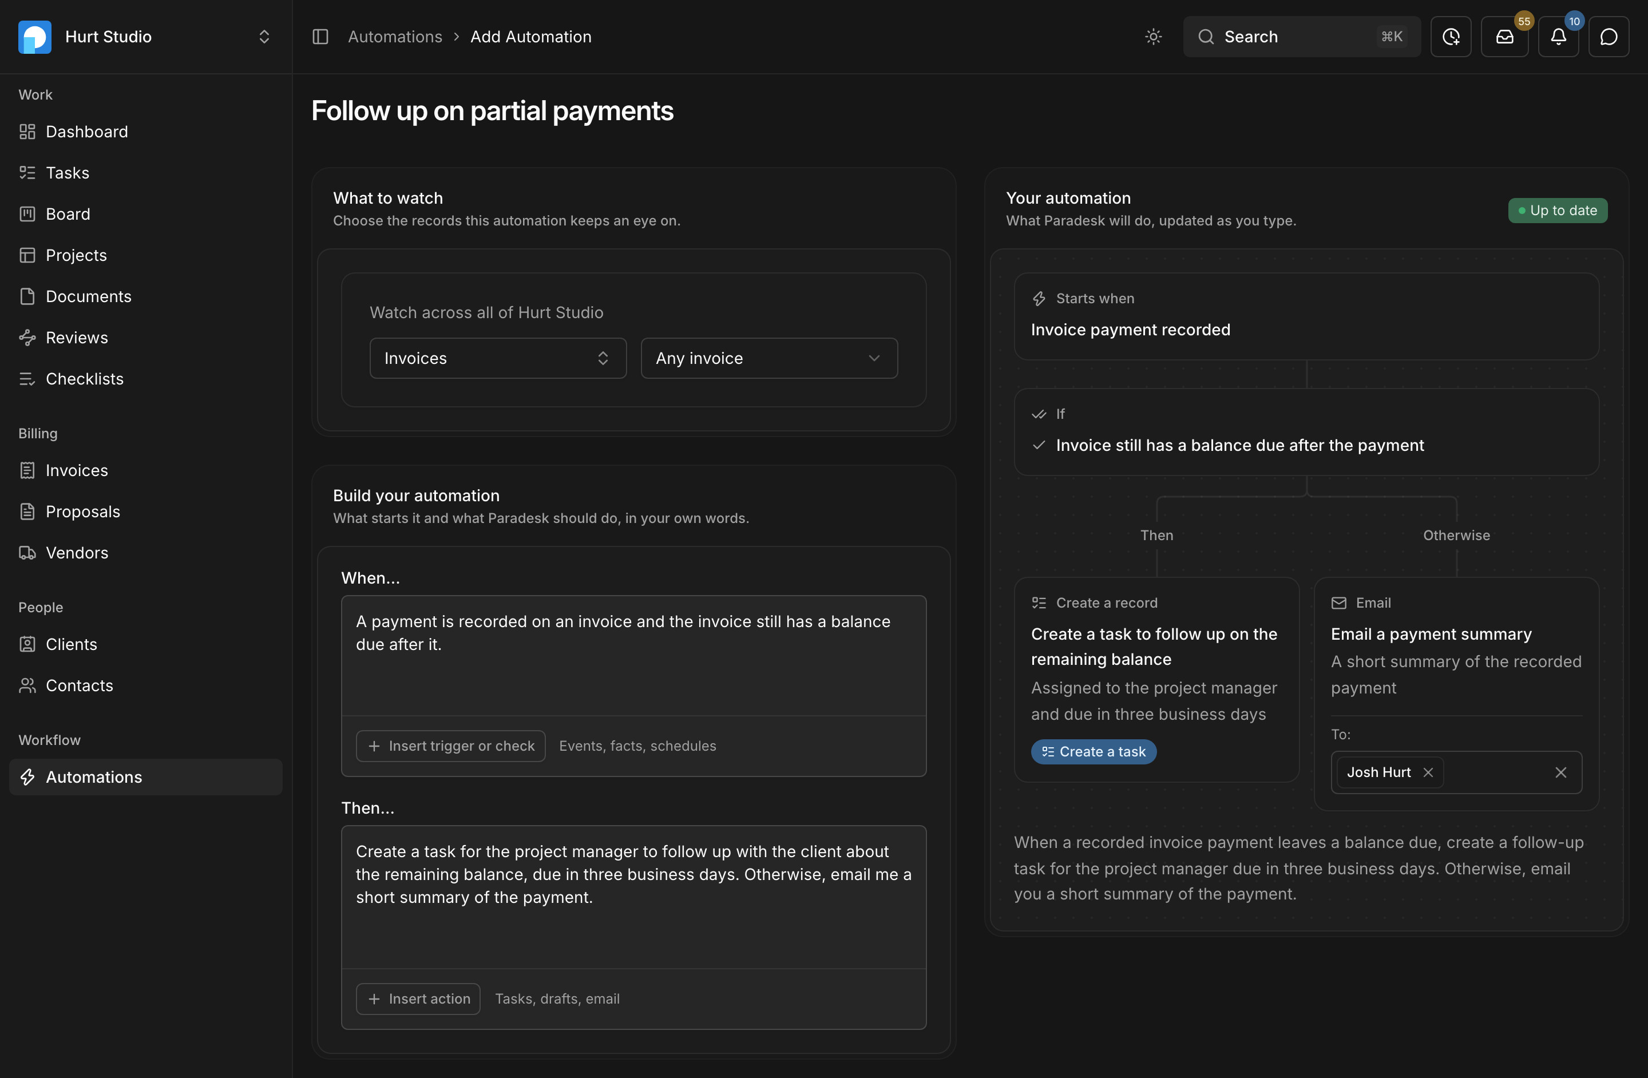Viewport: 1648px width, 1078px height.
Task: Click into the Then text area
Action: point(633,896)
